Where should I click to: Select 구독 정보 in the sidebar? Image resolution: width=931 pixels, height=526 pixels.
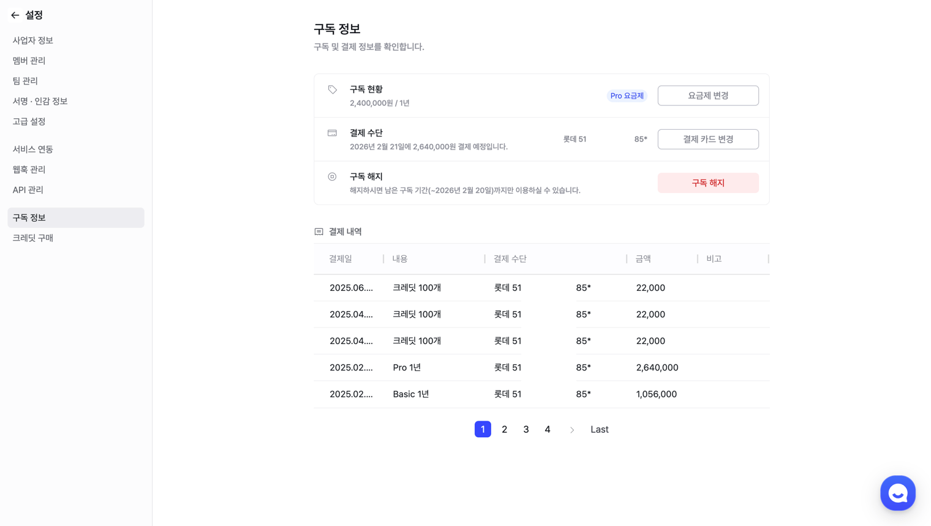76,217
